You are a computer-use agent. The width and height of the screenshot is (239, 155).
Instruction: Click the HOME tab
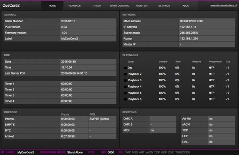[x=52, y=6]
